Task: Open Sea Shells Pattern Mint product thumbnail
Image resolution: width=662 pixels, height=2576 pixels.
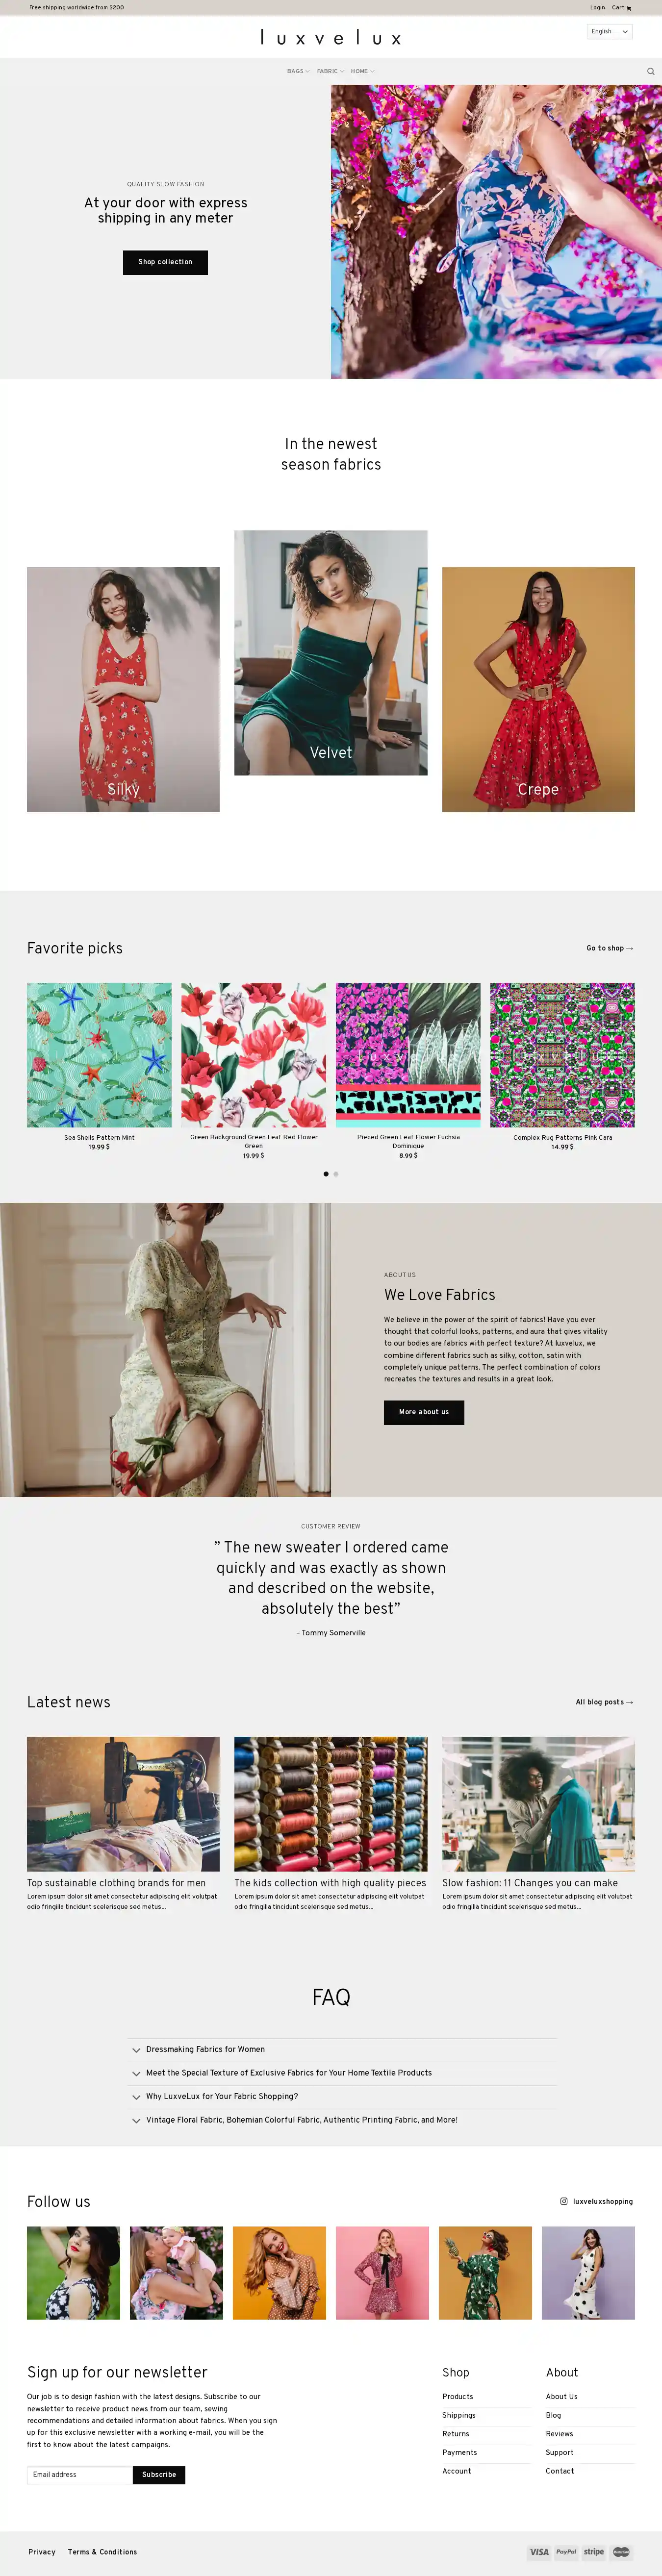Action: 99,1055
